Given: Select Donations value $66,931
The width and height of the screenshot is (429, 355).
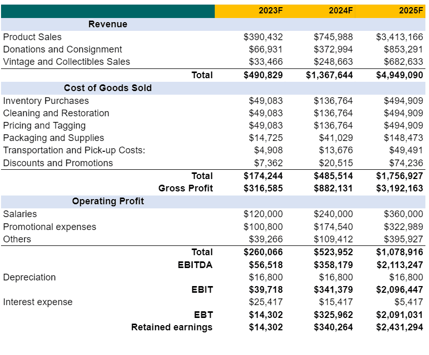Looking at the screenshot, I should tap(266, 49).
